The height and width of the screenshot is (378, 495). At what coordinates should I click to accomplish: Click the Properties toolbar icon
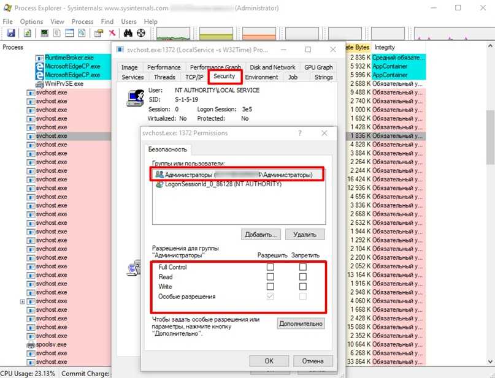(x=98, y=33)
